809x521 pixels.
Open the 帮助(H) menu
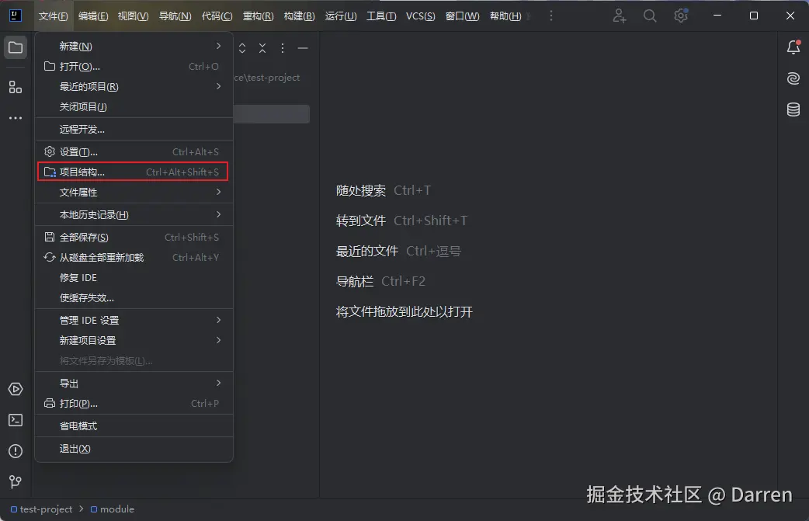click(505, 16)
